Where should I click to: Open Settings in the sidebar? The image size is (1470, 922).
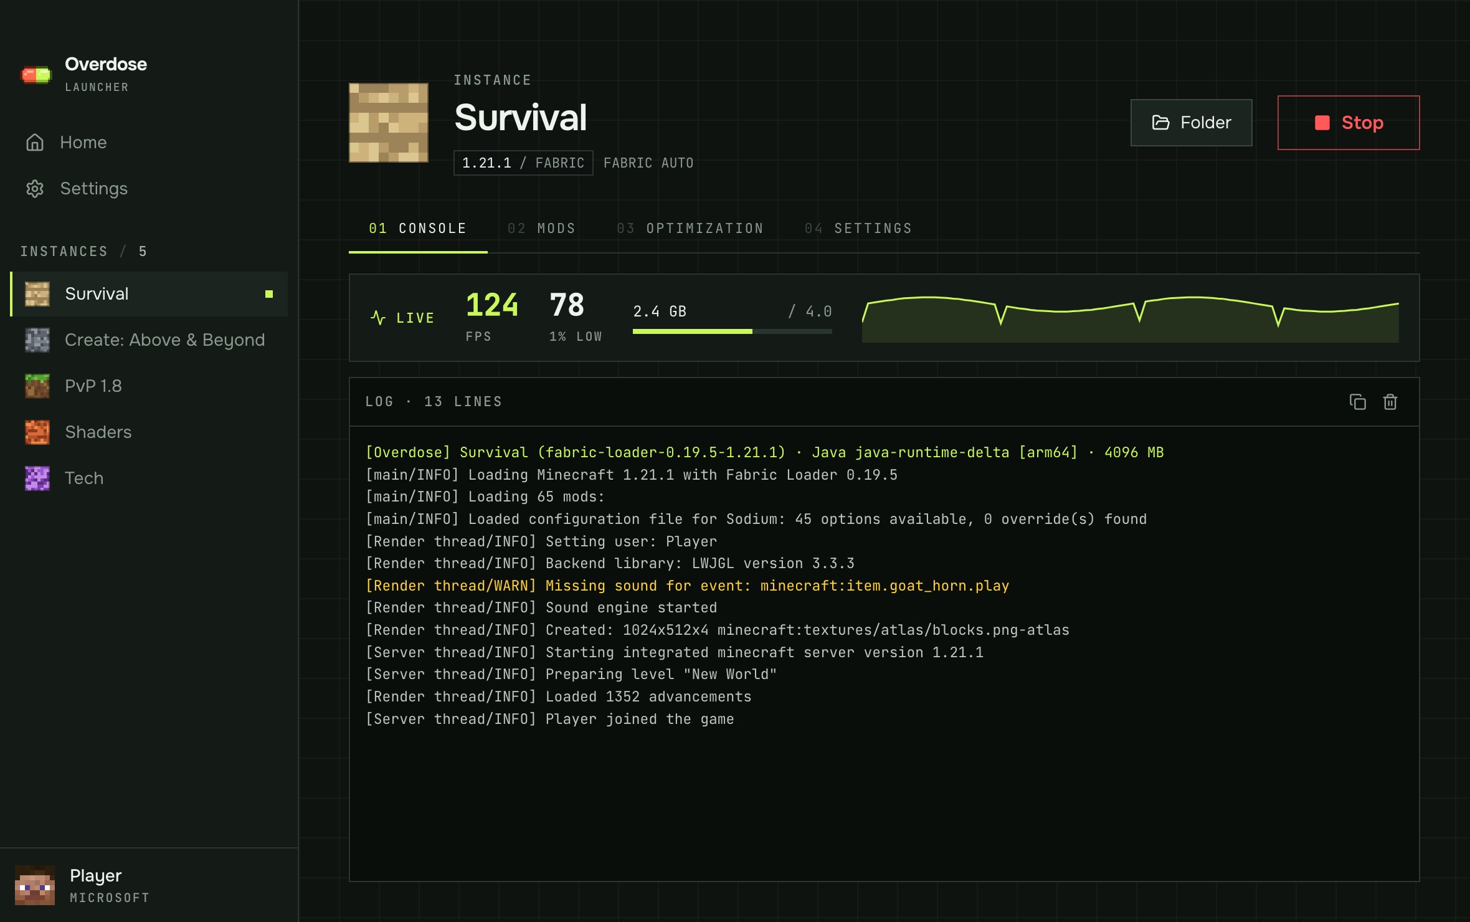[x=149, y=189]
